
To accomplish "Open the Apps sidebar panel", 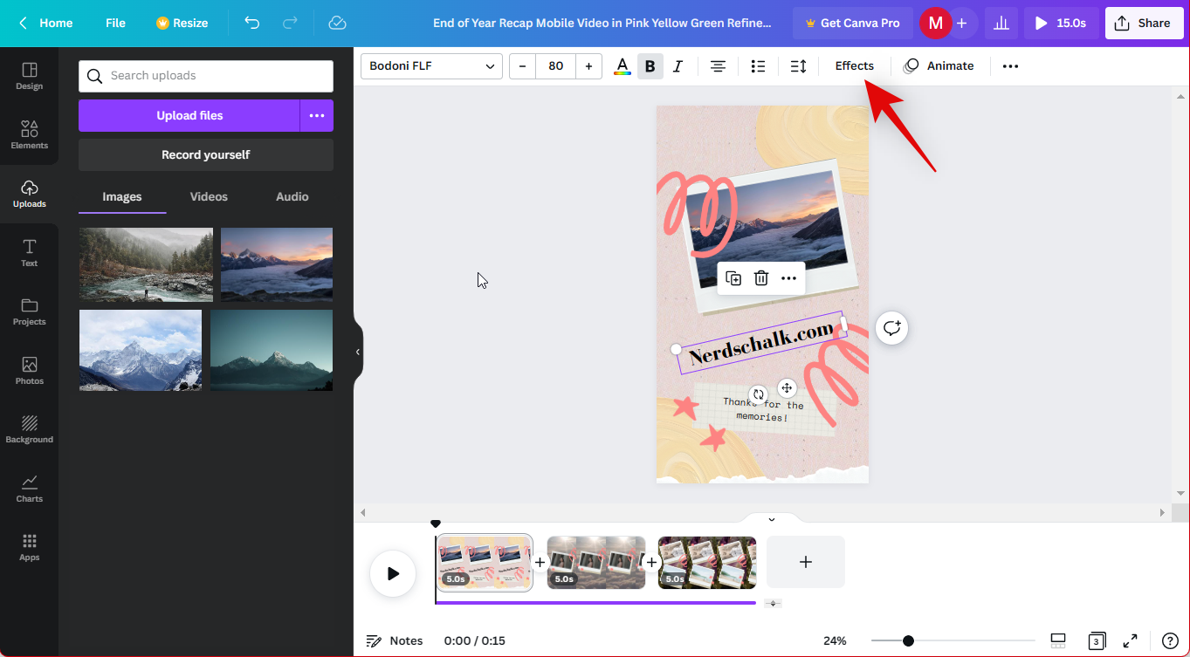I will 29,547.
